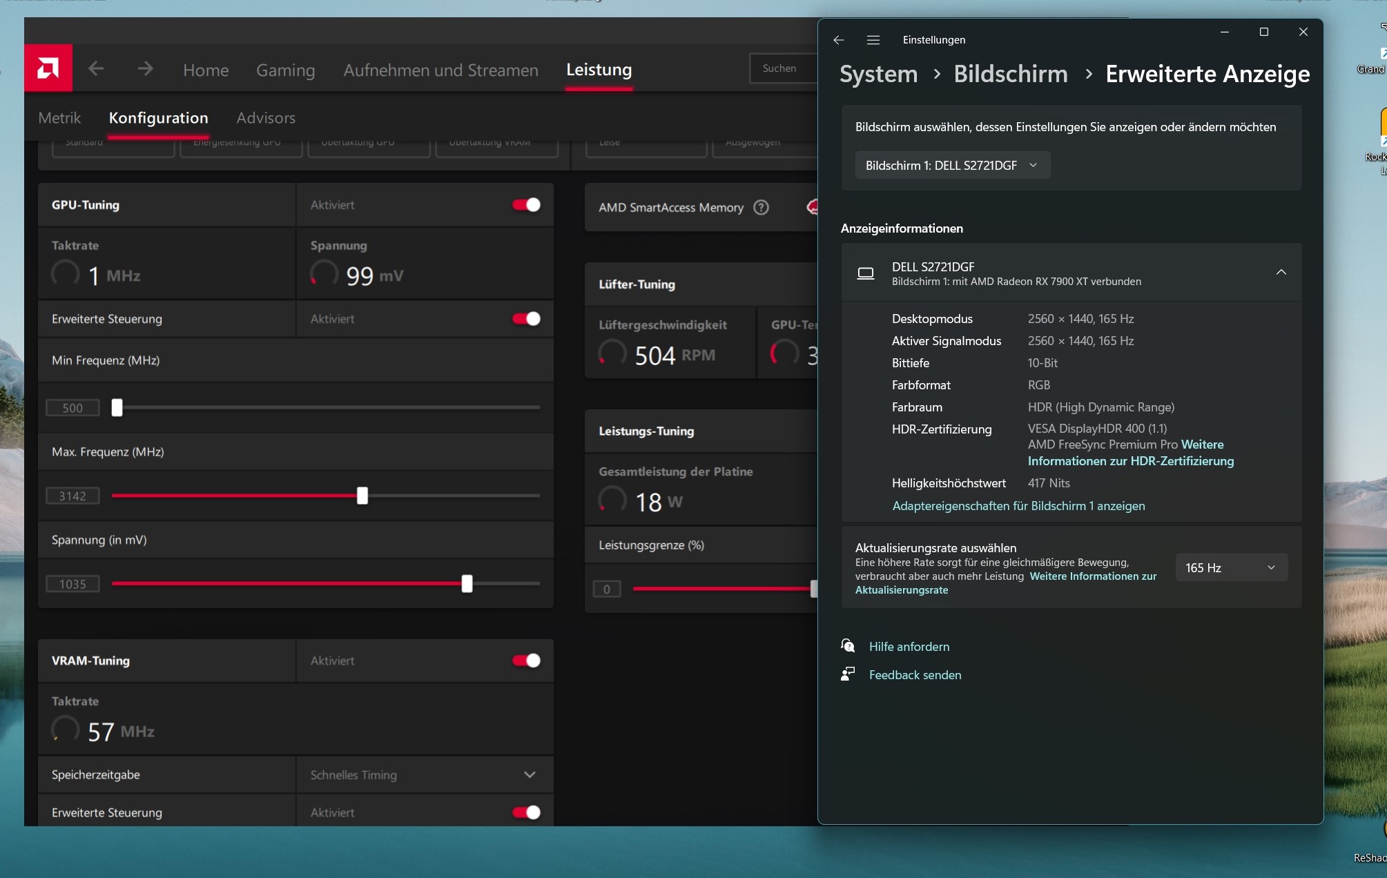1387x878 pixels.
Task: Click the Feedback senden link
Action: pyautogui.click(x=915, y=675)
